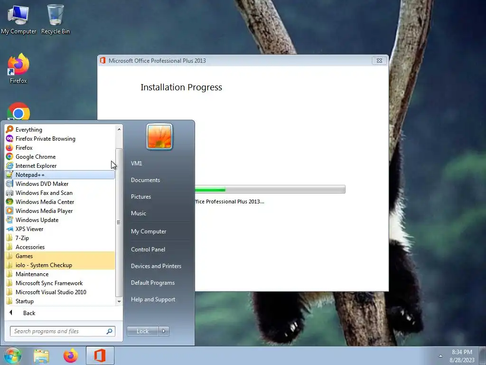Expand the Maintenance folder
This screenshot has width=486, height=365.
60,274
